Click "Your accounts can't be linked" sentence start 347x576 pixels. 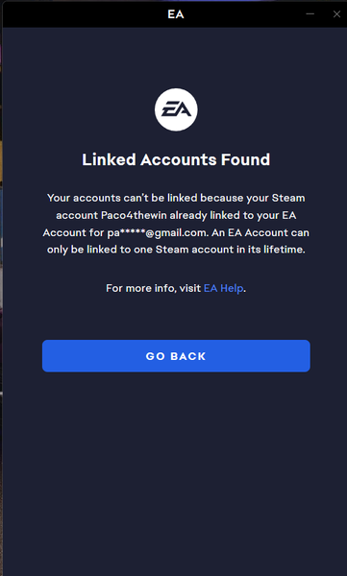119,198
